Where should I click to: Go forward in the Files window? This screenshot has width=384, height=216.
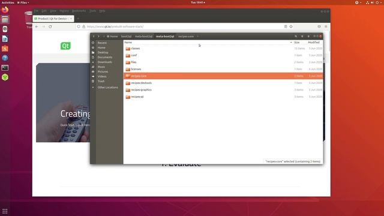pyautogui.click(x=98, y=36)
